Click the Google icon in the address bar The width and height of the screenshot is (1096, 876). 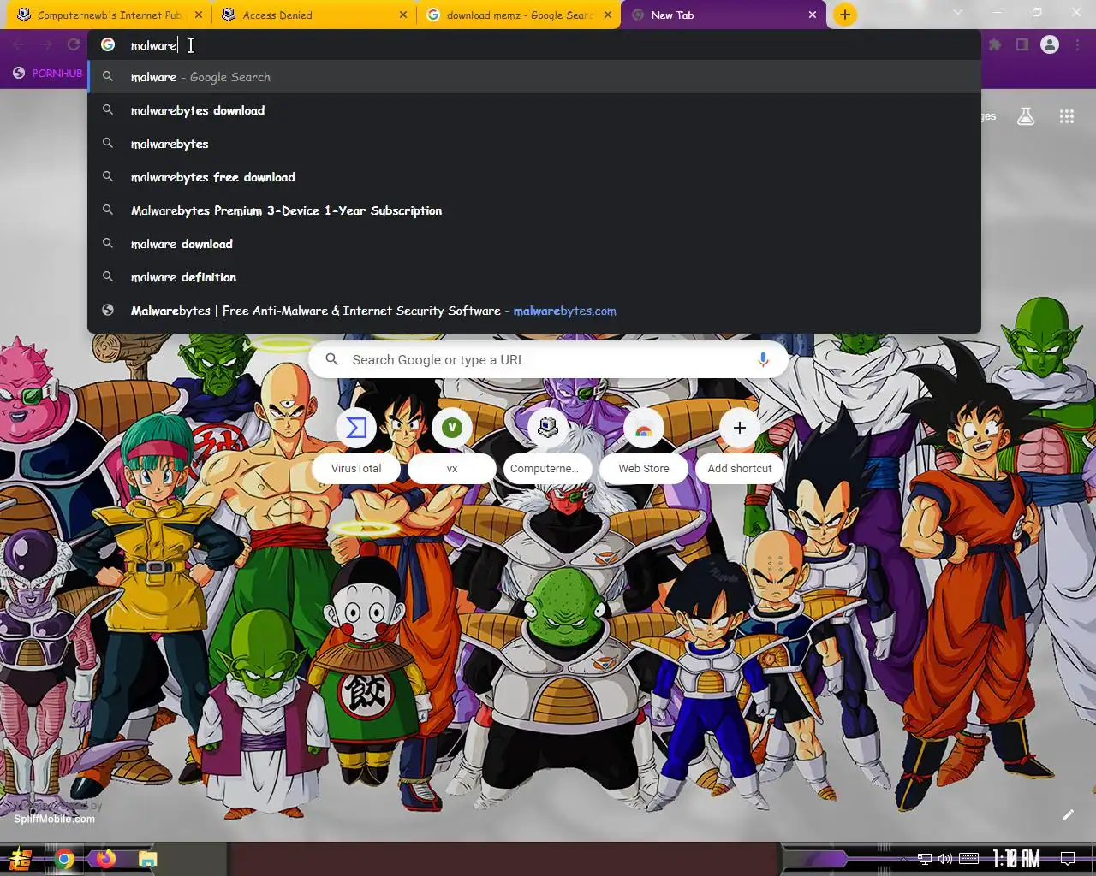tap(108, 45)
